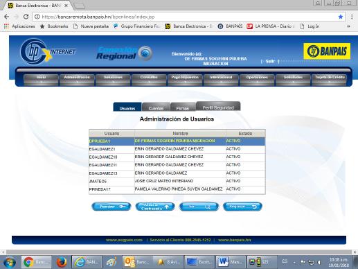This screenshot has width=358, height=269.
Task: Switch to the Perfil Seguridad tab
Action: (218, 107)
